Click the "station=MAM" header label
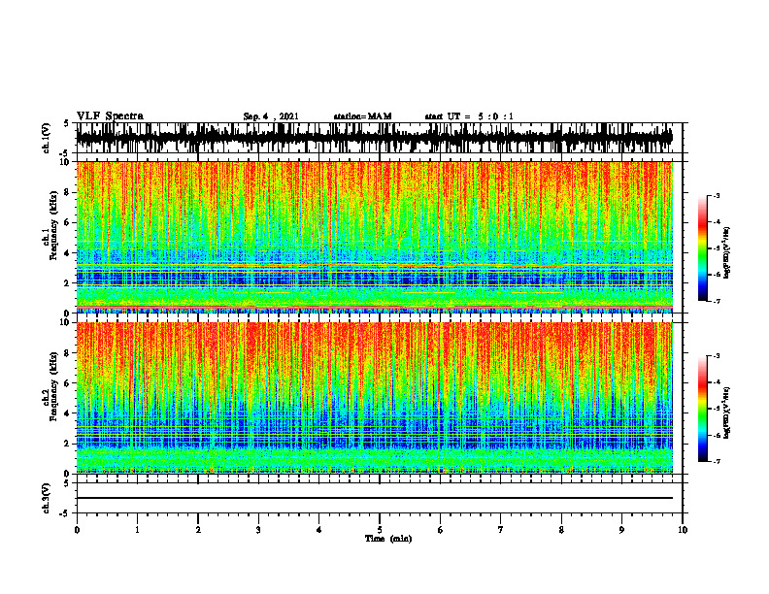 [362, 116]
